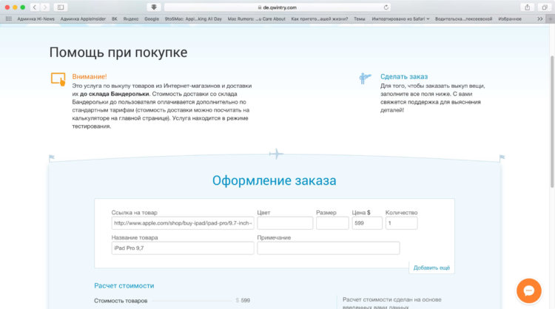Viewport: 555px width, 309px height.
Task: Open the 'Яндекс' bookmark
Action: (x=130, y=18)
